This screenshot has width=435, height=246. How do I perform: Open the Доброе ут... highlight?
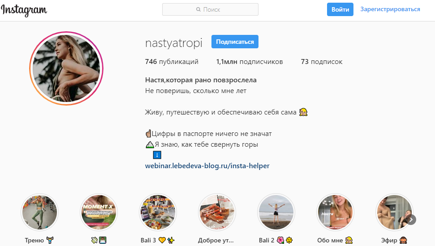pyautogui.click(x=217, y=212)
